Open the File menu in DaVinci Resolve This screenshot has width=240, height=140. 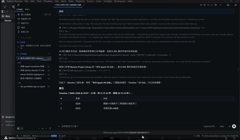point(26,1)
